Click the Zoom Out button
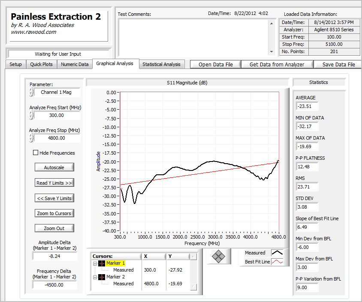Screen dimensions: 362x302 coord(54,228)
